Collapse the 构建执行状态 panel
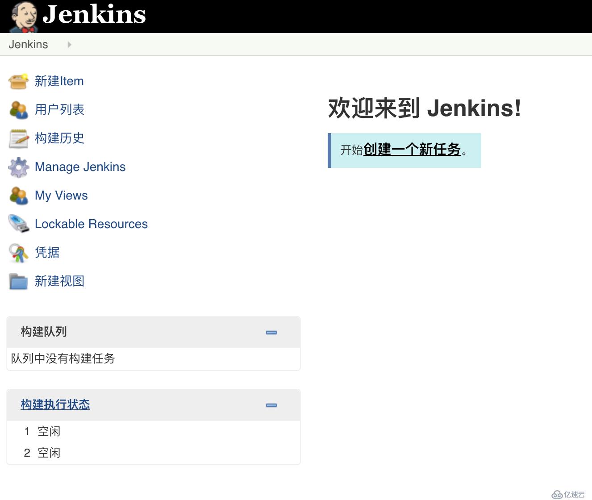The width and height of the screenshot is (592, 500). [x=271, y=405]
